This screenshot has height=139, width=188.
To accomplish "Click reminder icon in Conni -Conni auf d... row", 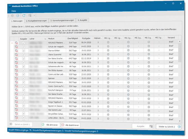I will point(16,86).
